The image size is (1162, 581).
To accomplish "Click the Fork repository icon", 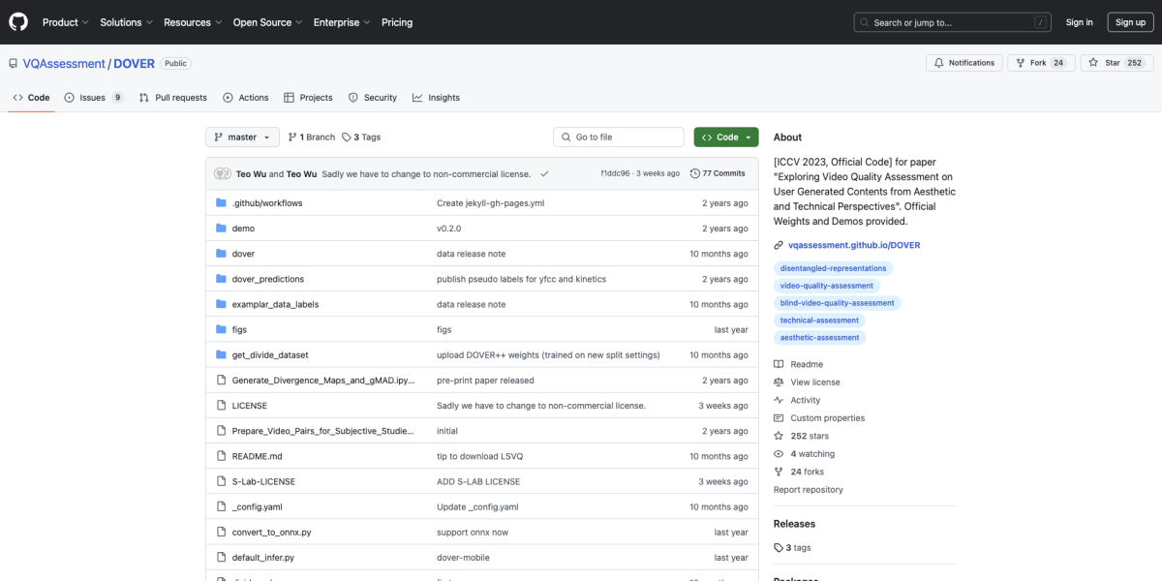I will 1020,63.
